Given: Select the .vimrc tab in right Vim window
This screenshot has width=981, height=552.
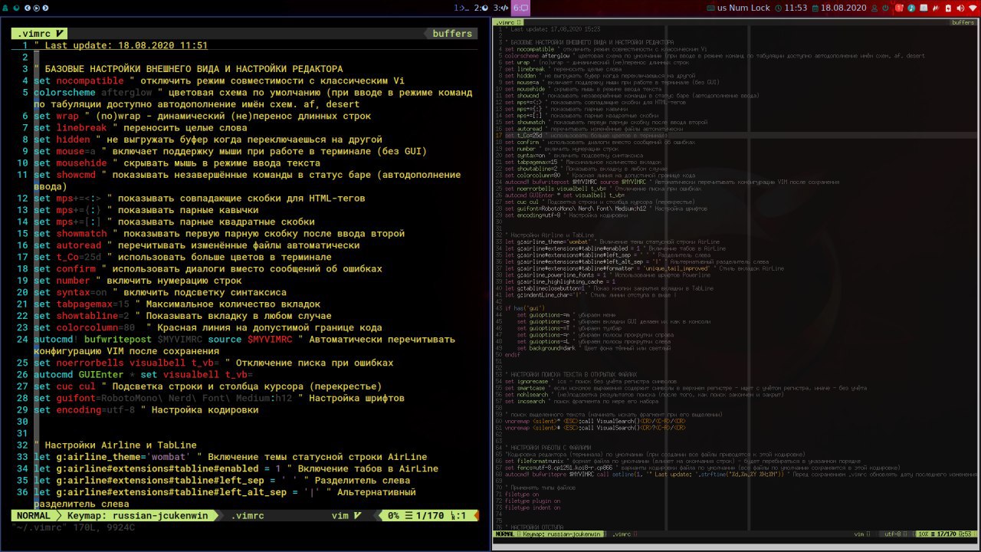Looking at the screenshot, I should point(508,22).
